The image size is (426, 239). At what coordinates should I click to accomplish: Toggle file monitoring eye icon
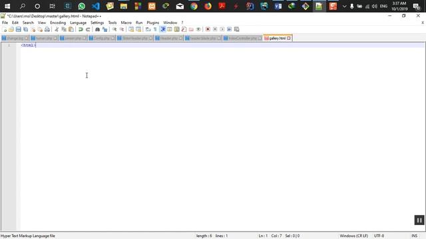tap(198, 29)
